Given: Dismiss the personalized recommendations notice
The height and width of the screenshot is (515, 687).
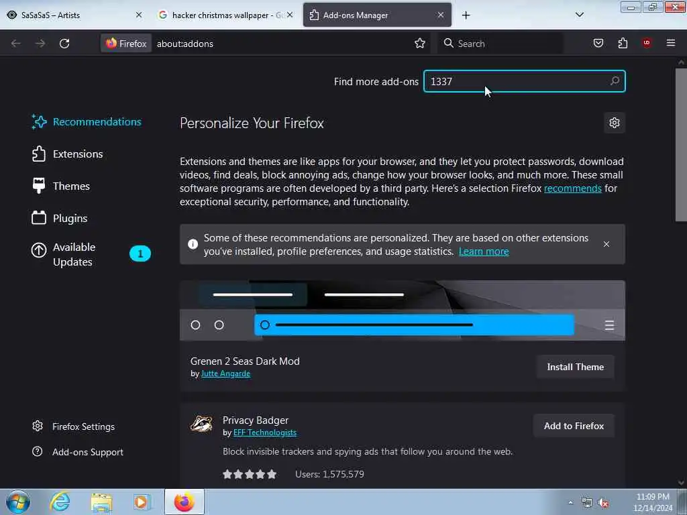Looking at the screenshot, I should click(x=606, y=244).
